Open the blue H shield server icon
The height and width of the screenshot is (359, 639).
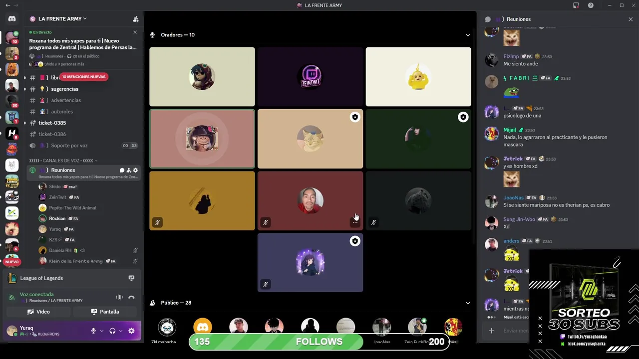(12, 117)
